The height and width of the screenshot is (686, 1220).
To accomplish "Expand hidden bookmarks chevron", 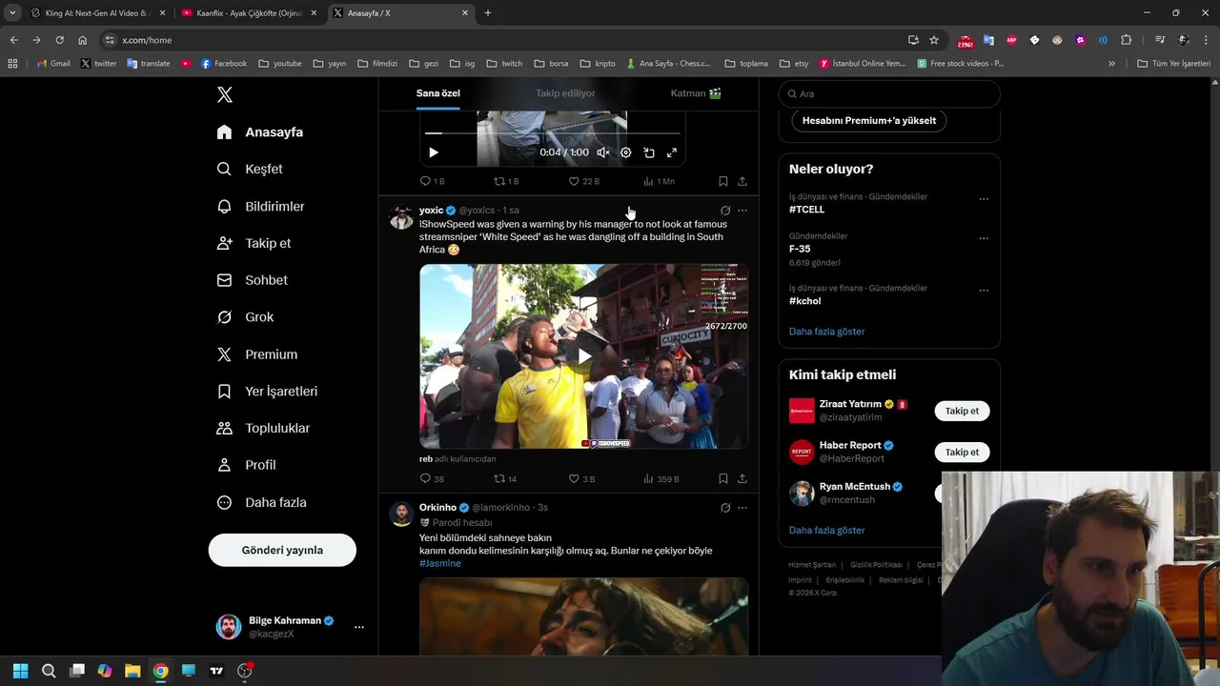I will pyautogui.click(x=1111, y=64).
